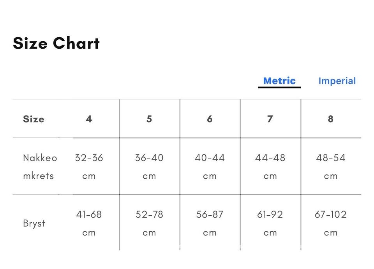Click the 32-36 cm neck cell
374x269 pixels.
click(89, 167)
